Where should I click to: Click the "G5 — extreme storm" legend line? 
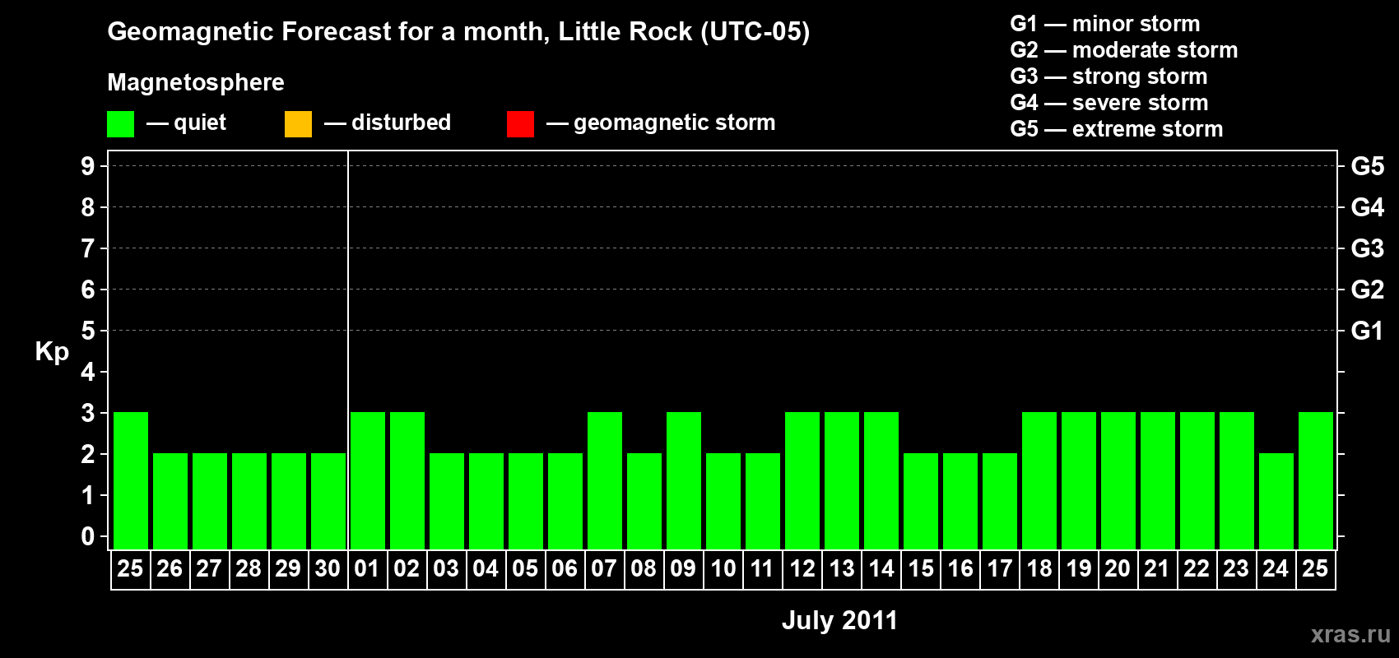click(x=1116, y=129)
